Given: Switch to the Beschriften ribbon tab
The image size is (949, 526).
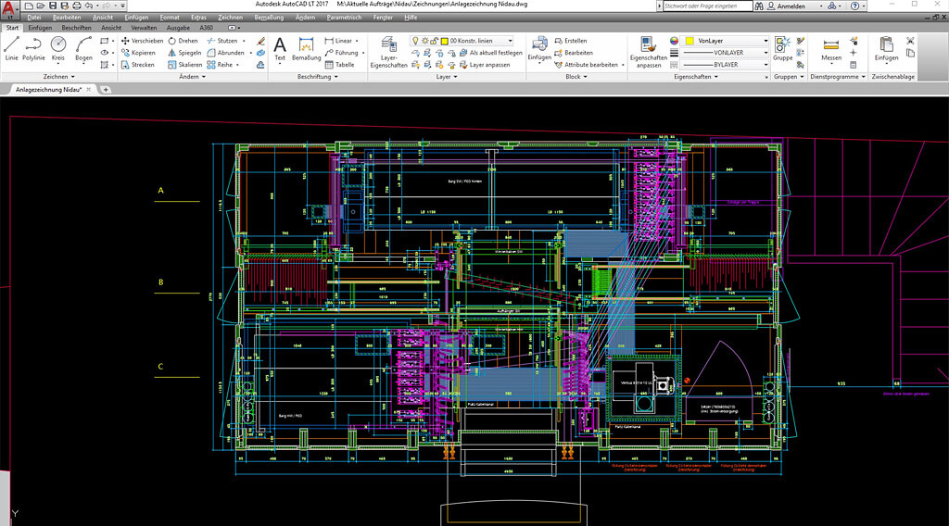Looking at the screenshot, I should point(76,28).
